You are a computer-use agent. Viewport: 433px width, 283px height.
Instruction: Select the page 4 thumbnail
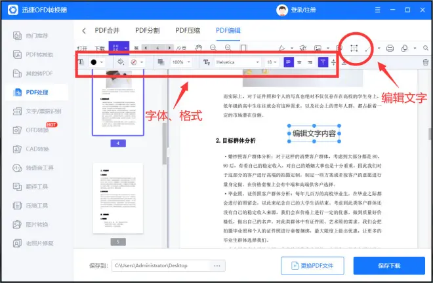click(x=118, y=102)
